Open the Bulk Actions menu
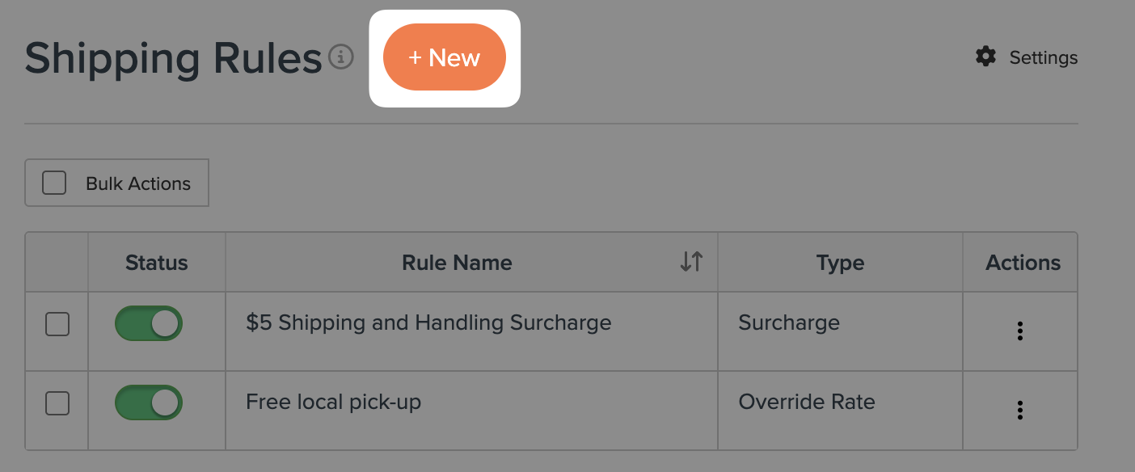The image size is (1135, 472). point(116,183)
